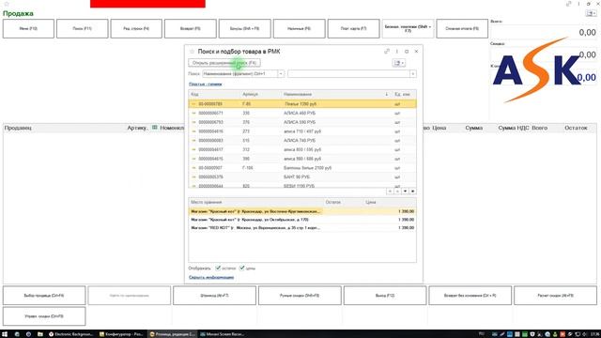Viewport: 601px width, 338px height.
Task: Click the row icon of article 330
Action: tap(193, 113)
